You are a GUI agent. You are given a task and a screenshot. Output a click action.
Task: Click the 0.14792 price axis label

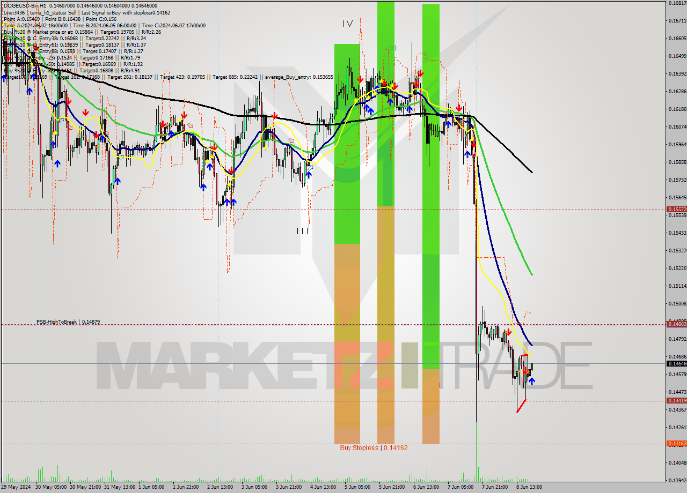pyautogui.click(x=677, y=339)
